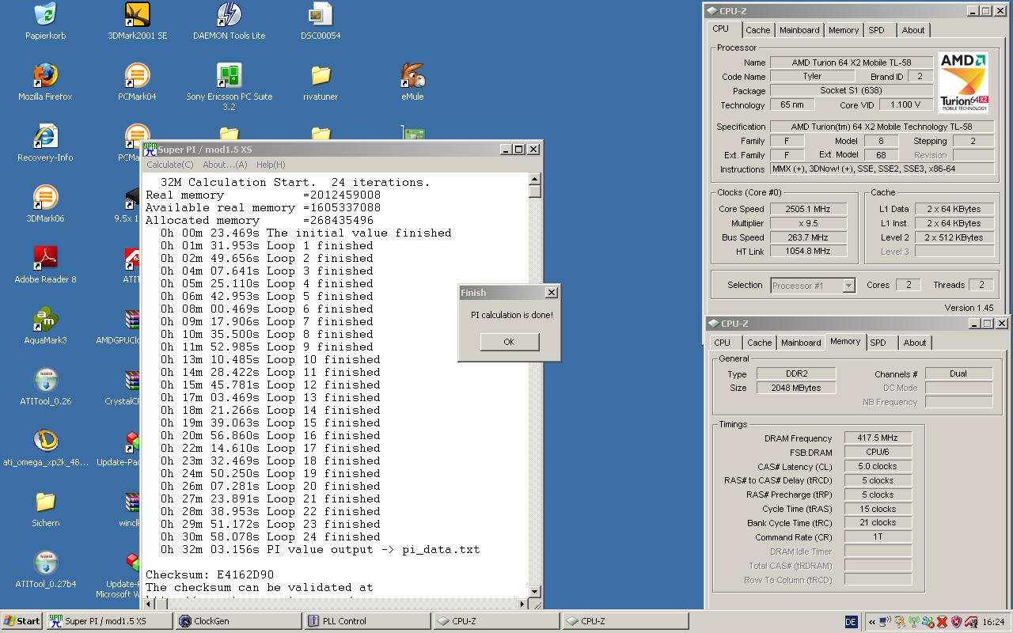
Task: Open Mainboard tab in bottom CPU-Z window
Action: [801, 343]
